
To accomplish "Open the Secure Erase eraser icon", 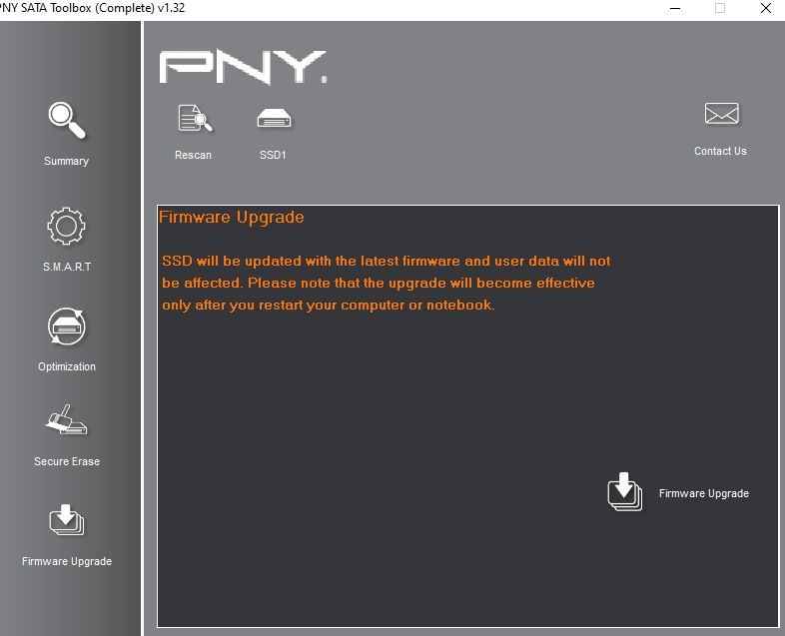I will [x=67, y=422].
